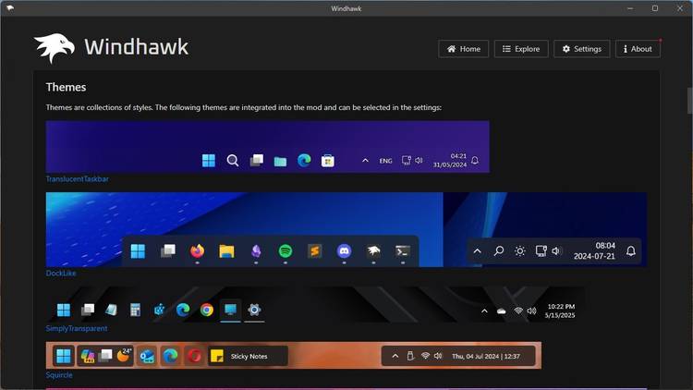Click Discord icon in DockLike preview
The height and width of the screenshot is (390, 693).
pos(344,251)
